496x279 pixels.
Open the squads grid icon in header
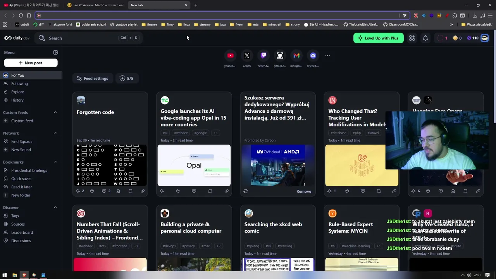click(412, 38)
